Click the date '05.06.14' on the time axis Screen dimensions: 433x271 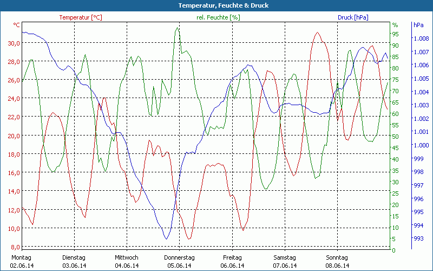click(179, 266)
